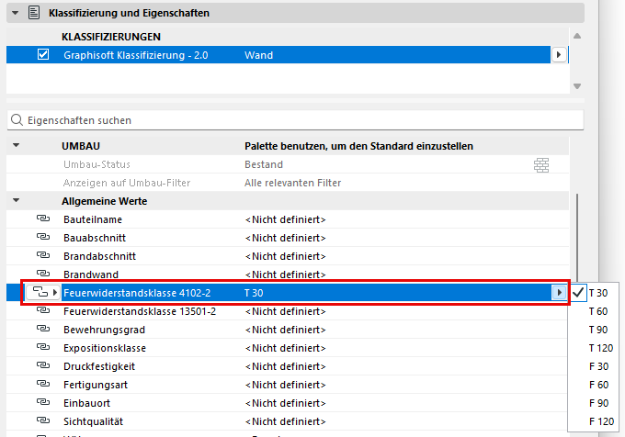Open the value dropdown arrow for Feuerwiderstandsklasse 4102-2
This screenshot has height=437, width=625.
559,293
